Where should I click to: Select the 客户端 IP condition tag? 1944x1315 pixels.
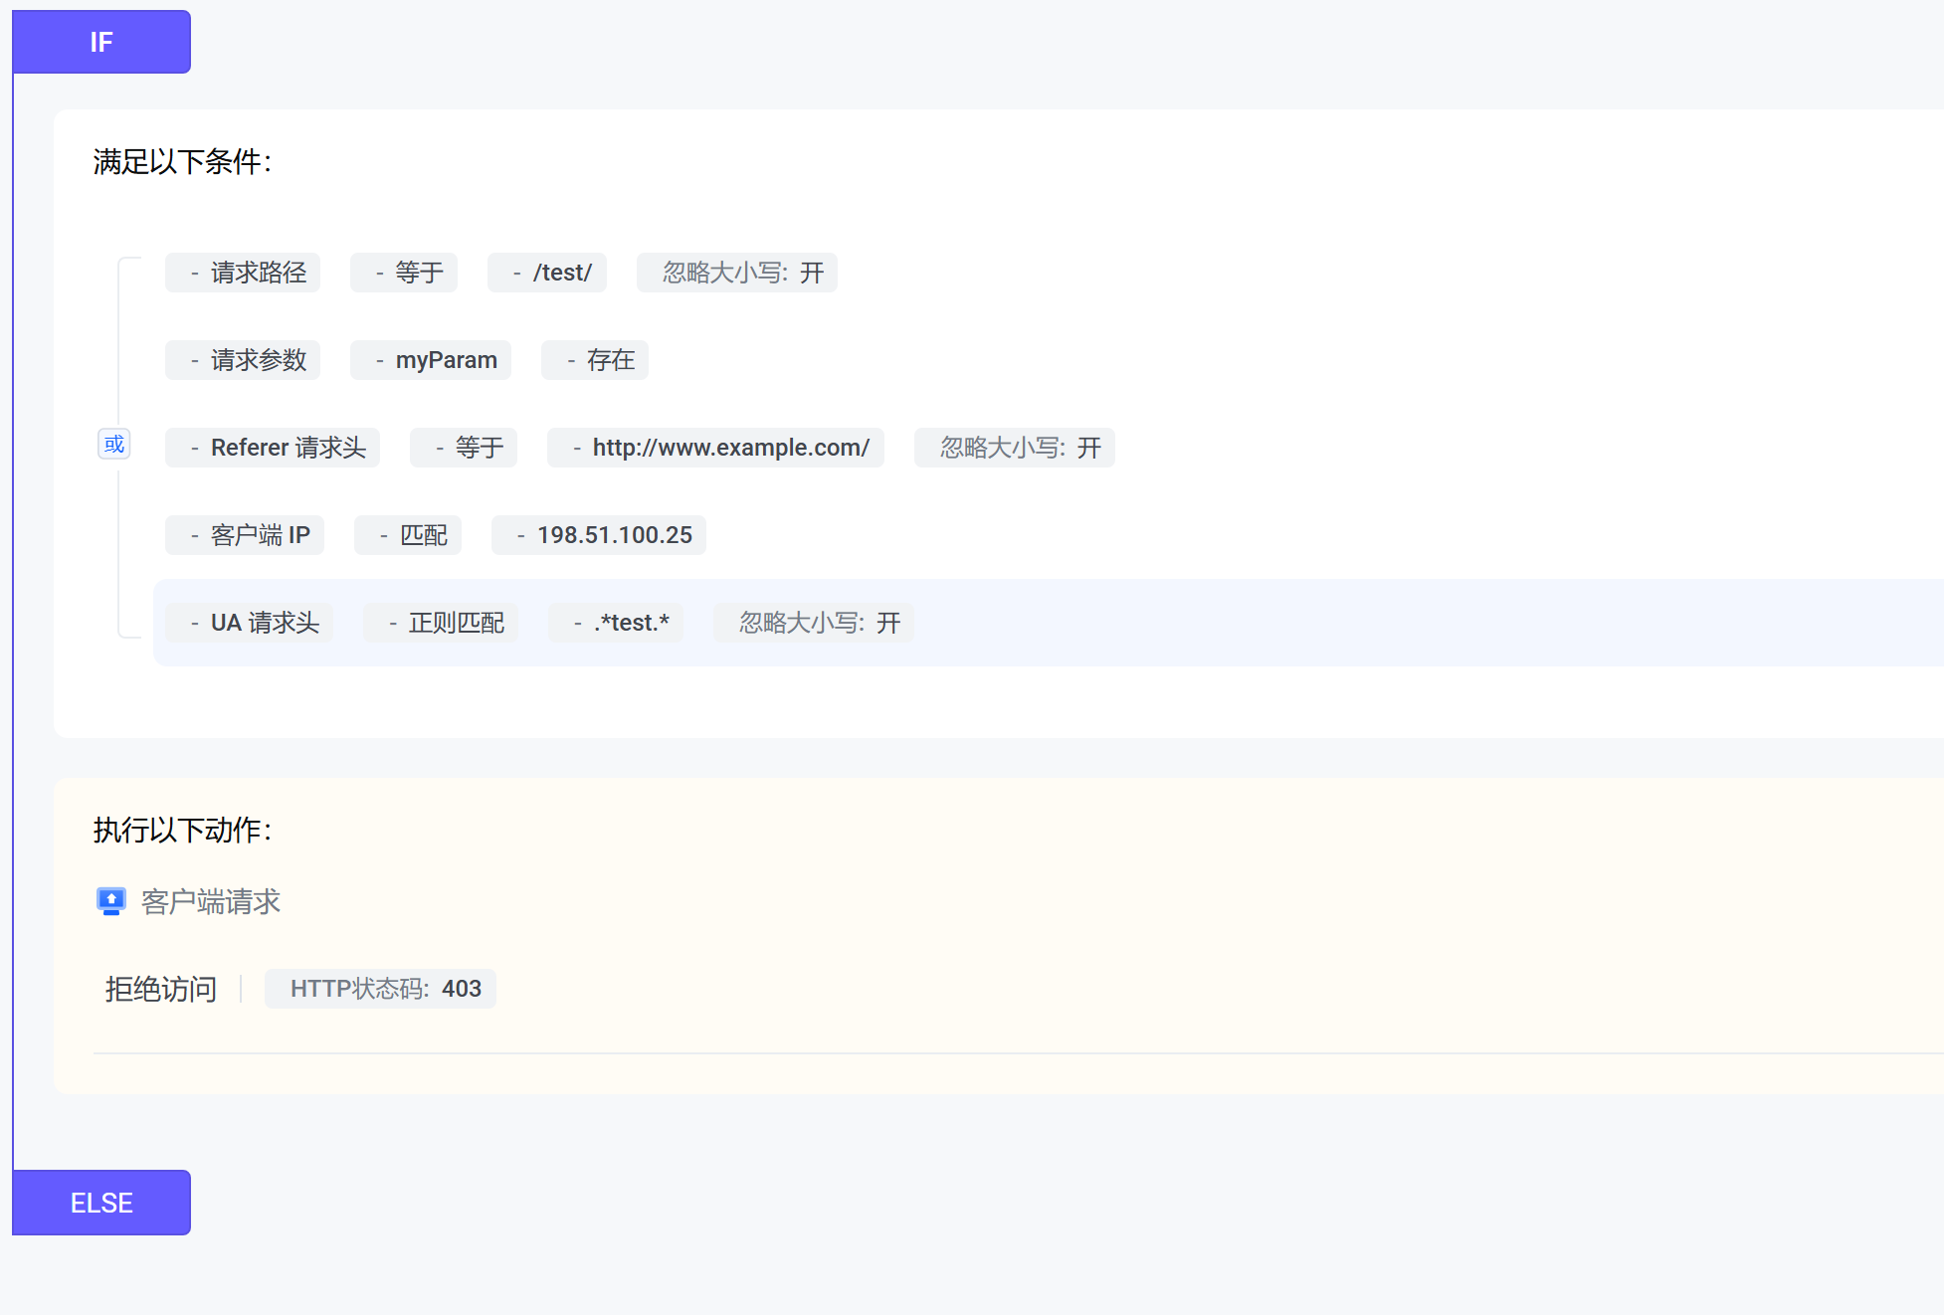pos(245,535)
